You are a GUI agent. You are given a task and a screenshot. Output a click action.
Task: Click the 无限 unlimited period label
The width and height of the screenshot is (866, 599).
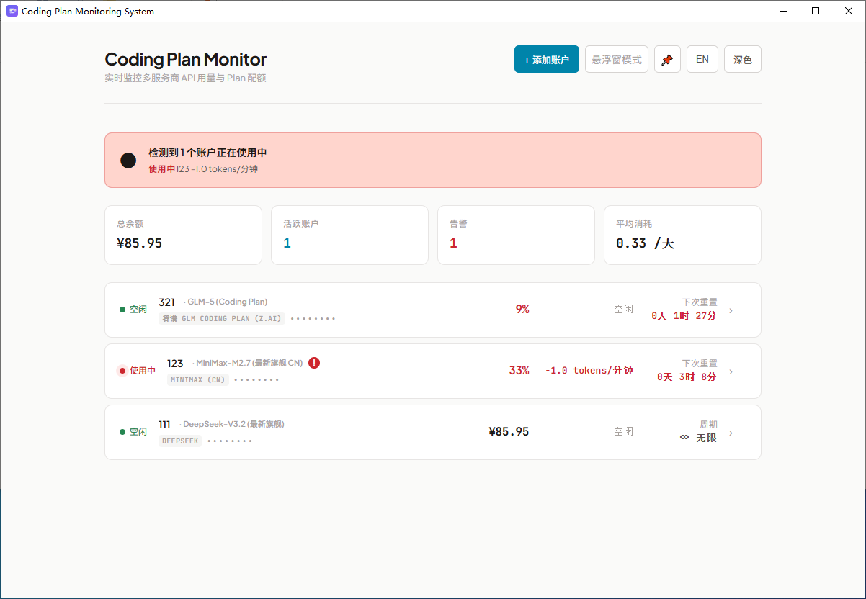[707, 437]
